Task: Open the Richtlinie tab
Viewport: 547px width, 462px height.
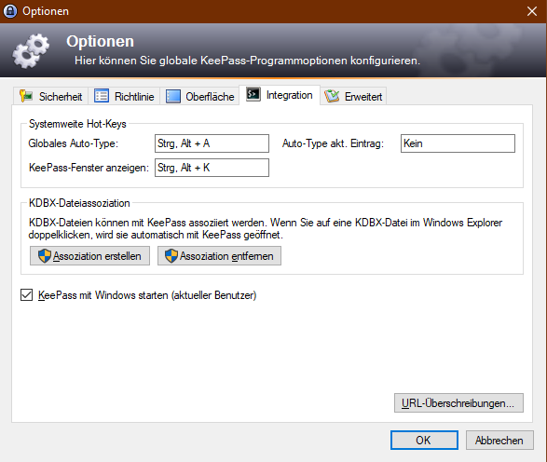Action: point(124,96)
